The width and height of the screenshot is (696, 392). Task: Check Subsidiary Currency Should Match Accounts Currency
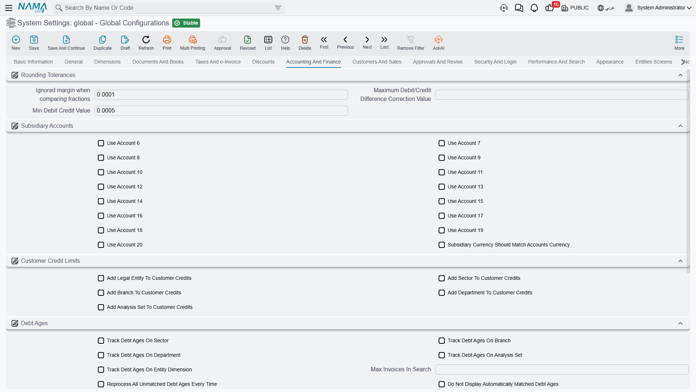point(442,245)
